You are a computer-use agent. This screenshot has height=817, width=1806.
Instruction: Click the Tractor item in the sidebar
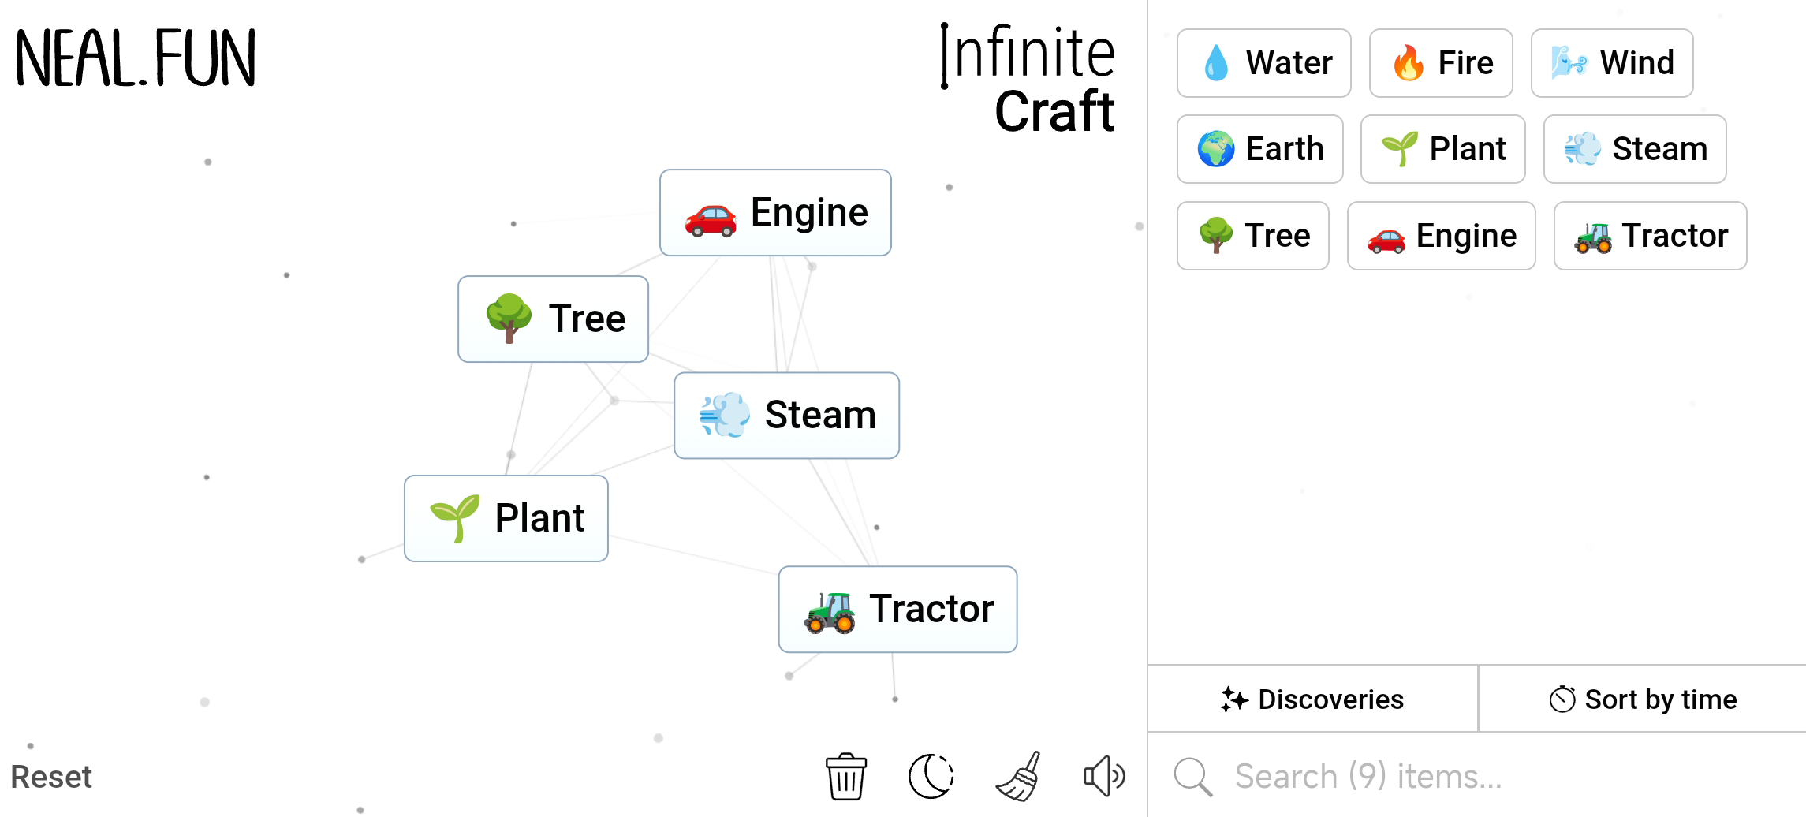click(x=1650, y=236)
